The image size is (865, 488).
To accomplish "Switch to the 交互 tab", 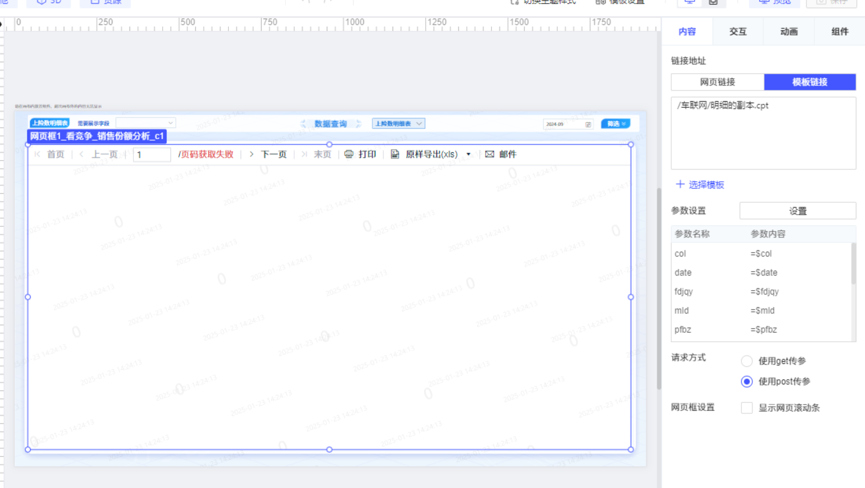I will [738, 32].
